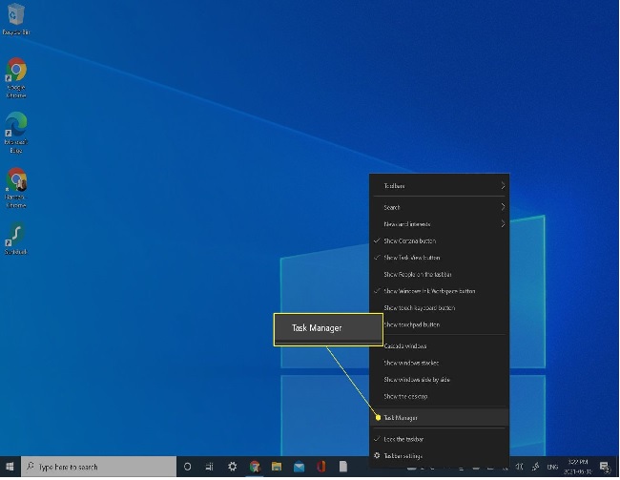620x480 pixels.
Task: Click the ENG language indicator
Action: (552, 467)
